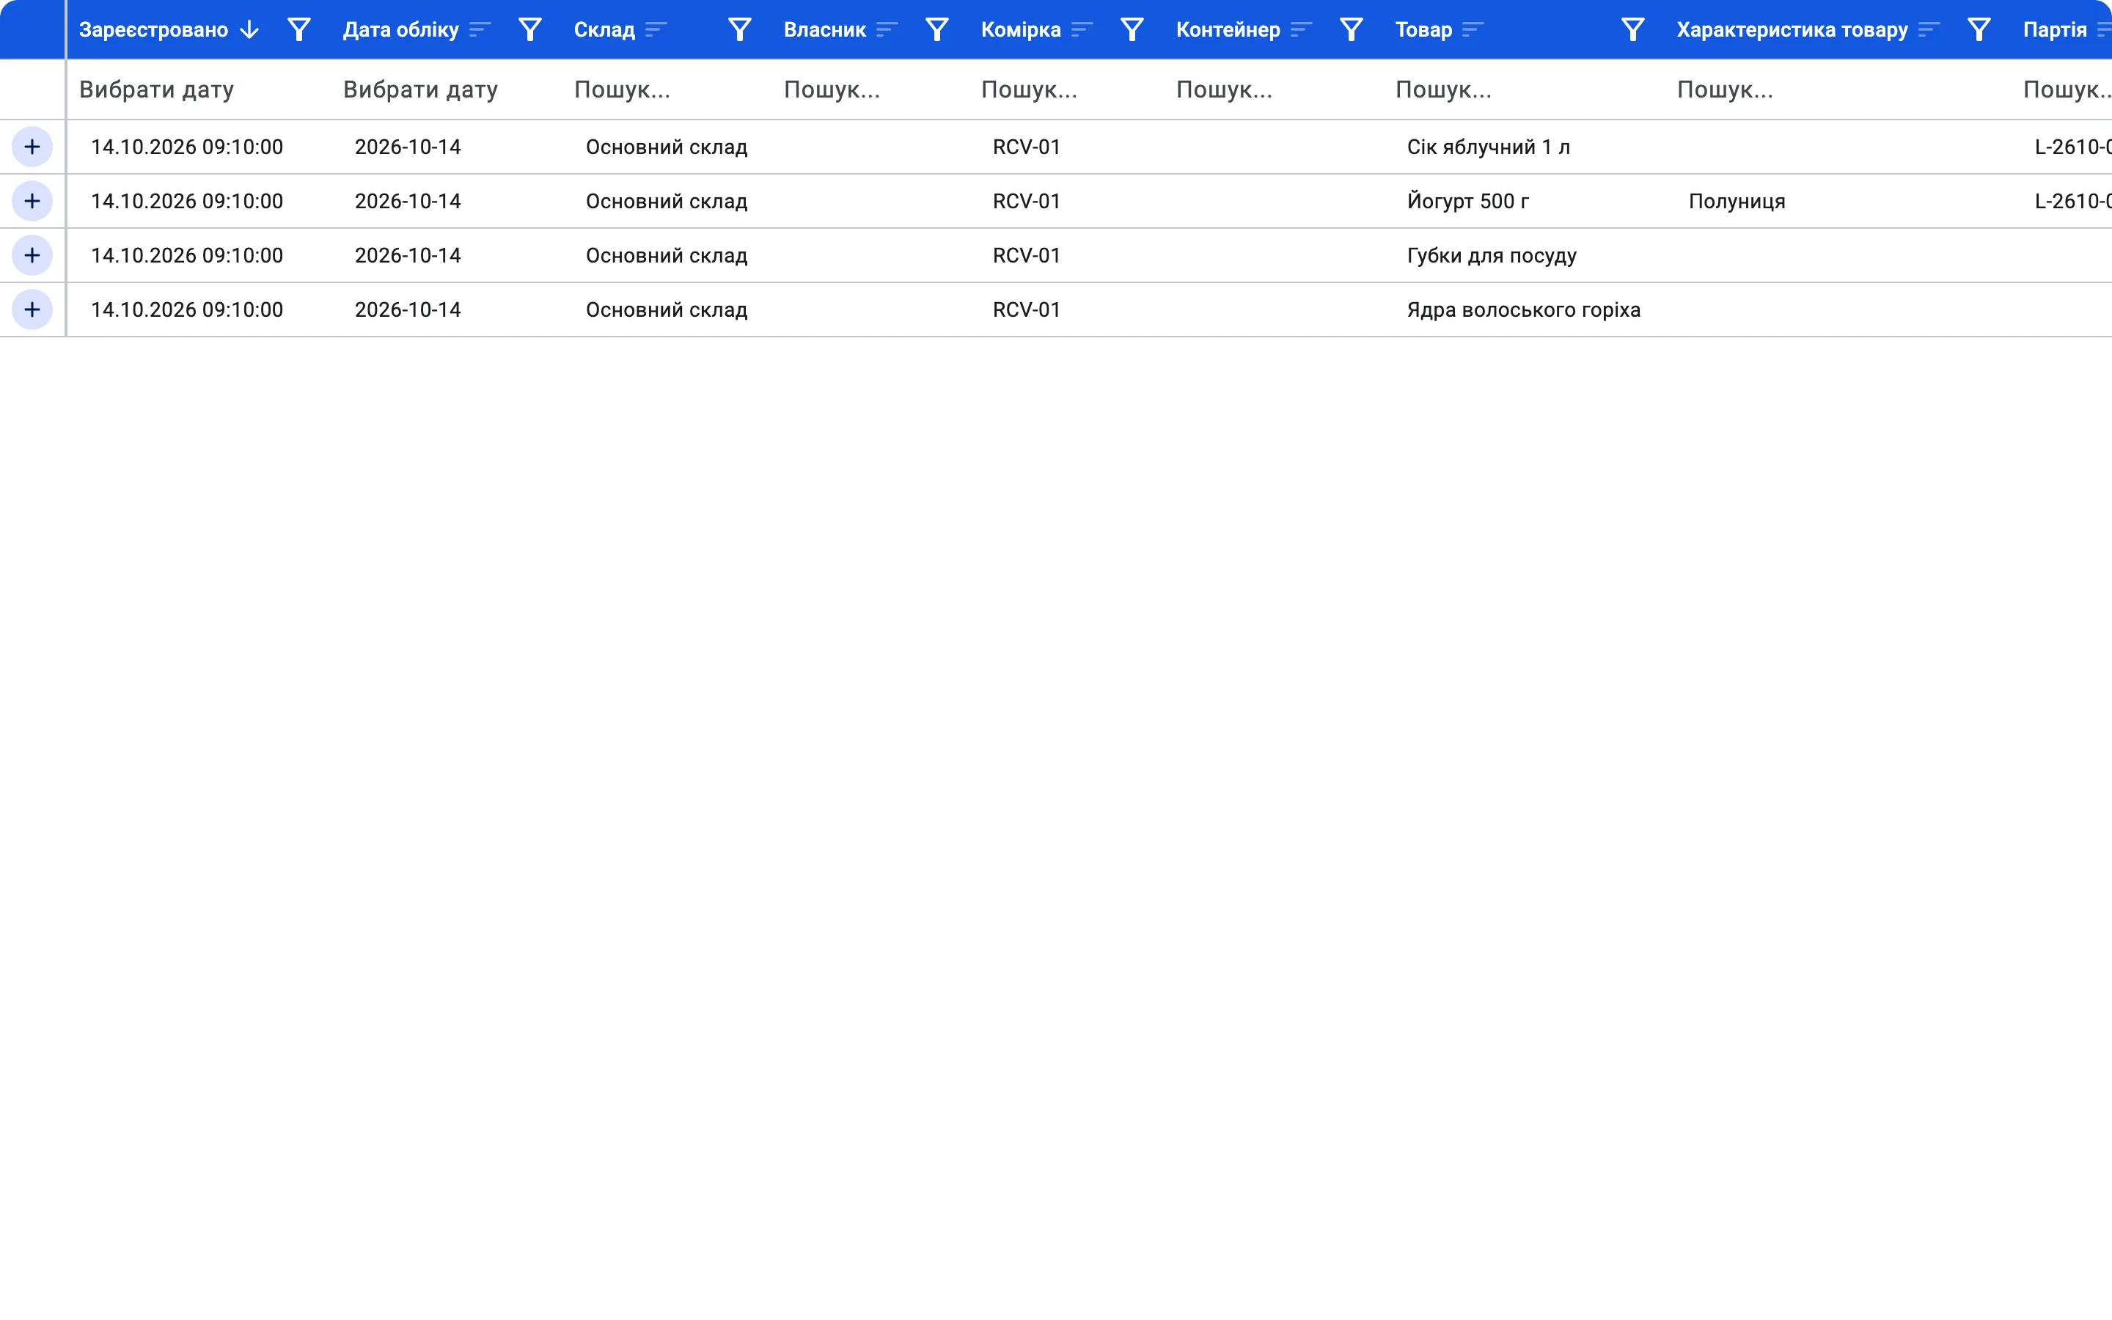Select Основний склад cell in Йогурт row

click(x=666, y=202)
